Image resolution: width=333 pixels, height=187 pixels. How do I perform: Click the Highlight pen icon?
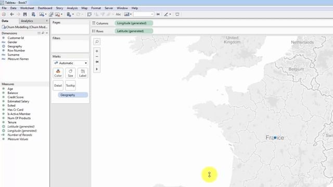166,14
